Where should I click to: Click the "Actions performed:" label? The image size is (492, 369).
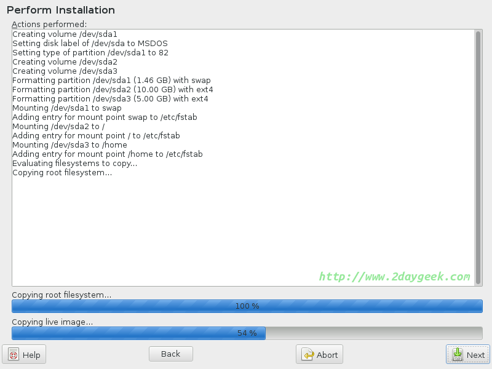[49, 24]
